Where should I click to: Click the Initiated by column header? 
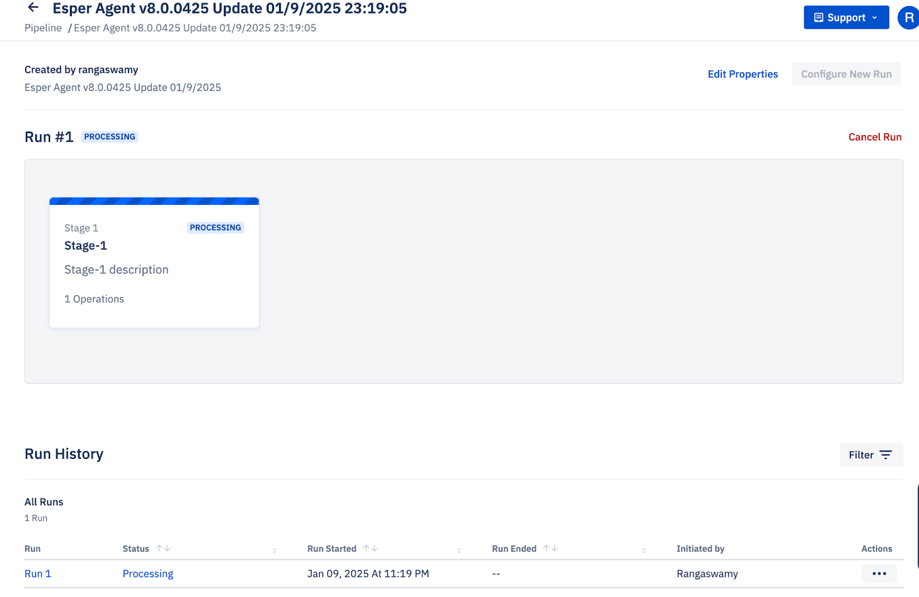[x=700, y=548]
